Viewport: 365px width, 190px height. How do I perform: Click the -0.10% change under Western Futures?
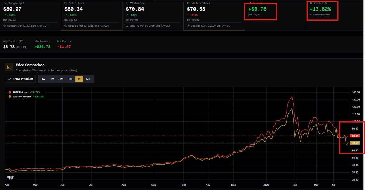point(194,15)
